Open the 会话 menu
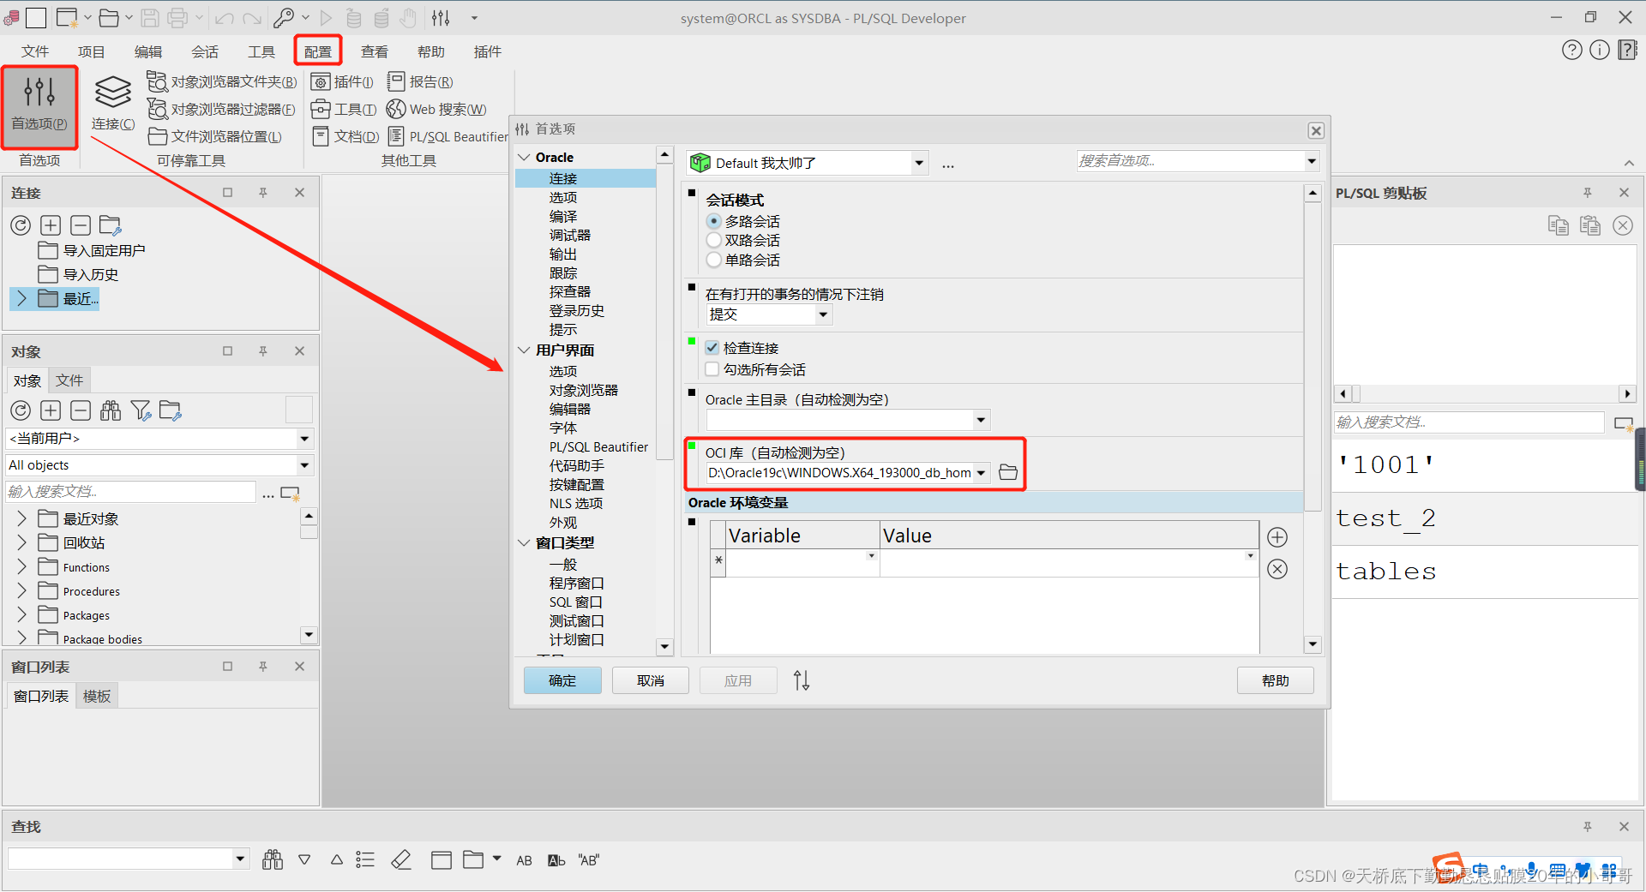This screenshot has width=1646, height=892. [x=205, y=51]
